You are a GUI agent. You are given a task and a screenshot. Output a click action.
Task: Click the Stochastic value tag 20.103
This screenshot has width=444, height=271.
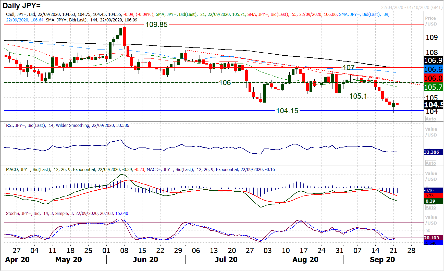point(431,238)
